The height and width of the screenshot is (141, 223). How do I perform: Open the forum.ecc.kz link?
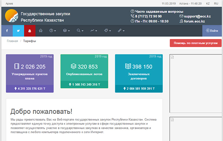(194, 21)
